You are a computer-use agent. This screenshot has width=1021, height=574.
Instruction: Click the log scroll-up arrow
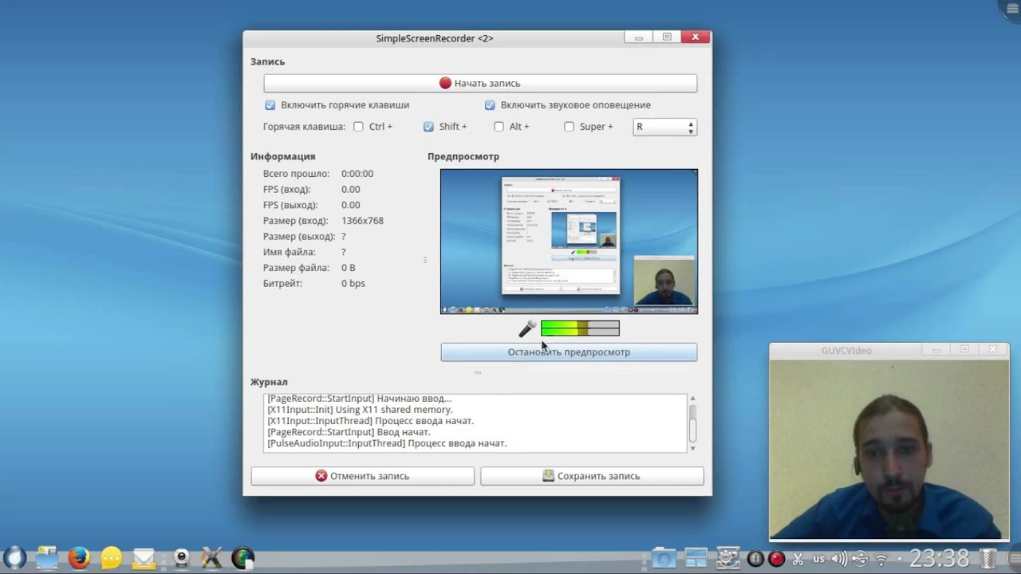click(x=692, y=398)
